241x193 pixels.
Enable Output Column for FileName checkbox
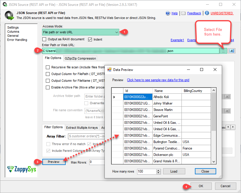click(48, 81)
